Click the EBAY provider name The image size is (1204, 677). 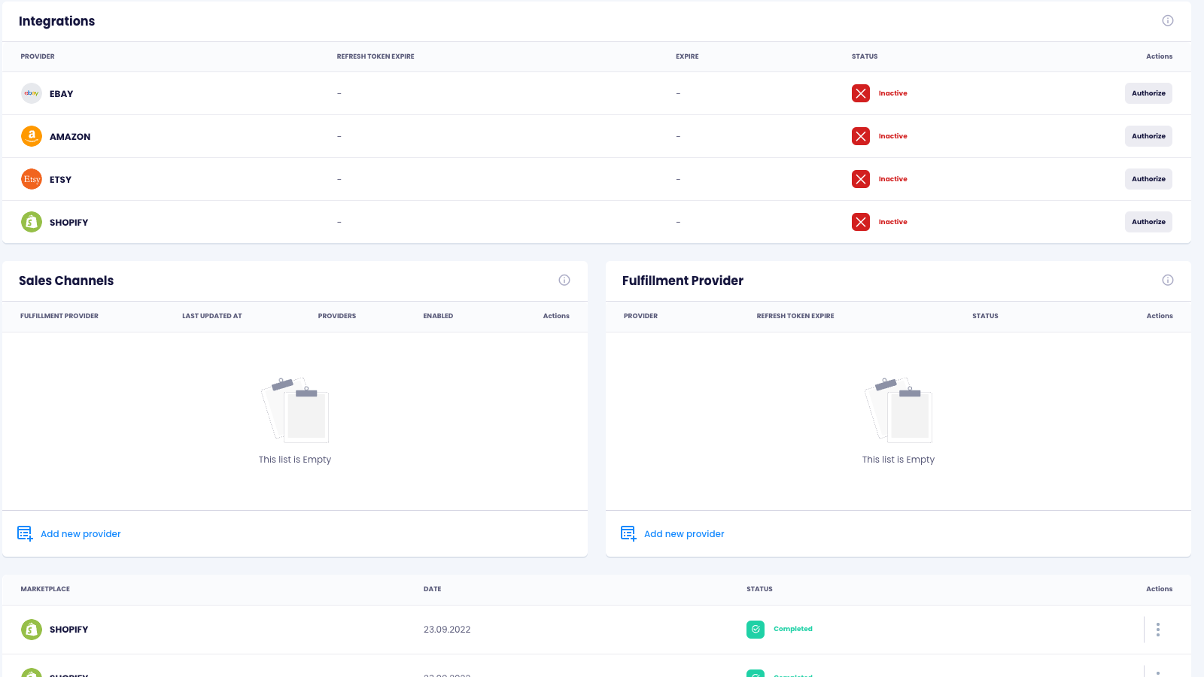tap(62, 94)
